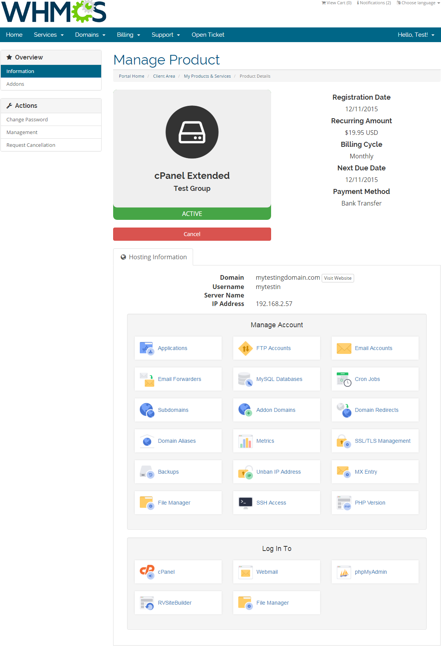The width and height of the screenshot is (441, 646).
Task: Go to Client Area breadcrumb
Action: click(164, 76)
